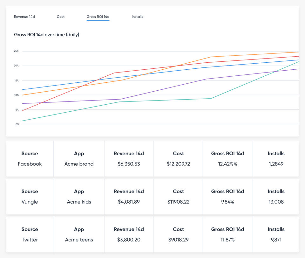Click the 11.87% Gross ROI value
This screenshot has height=258, width=305.
tap(227, 240)
